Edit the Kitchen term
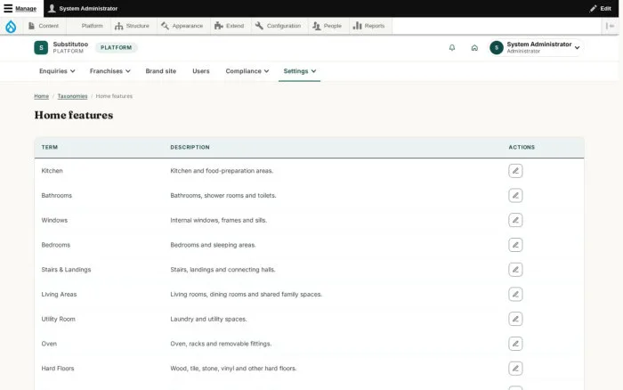The width and height of the screenshot is (623, 390). coord(515,171)
